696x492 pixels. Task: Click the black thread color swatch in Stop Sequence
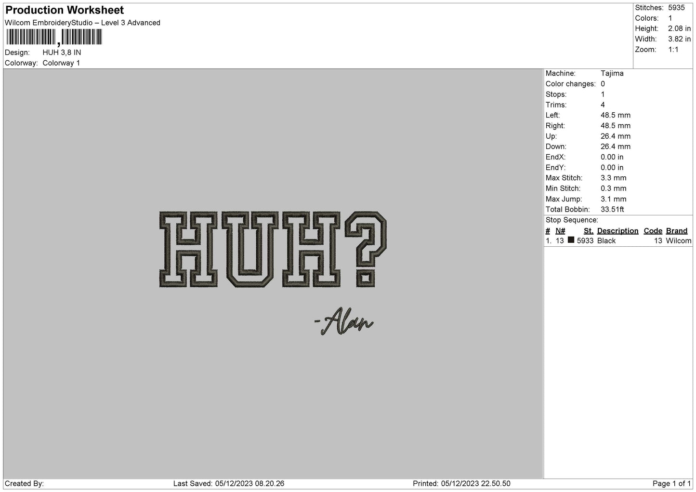[x=571, y=240]
